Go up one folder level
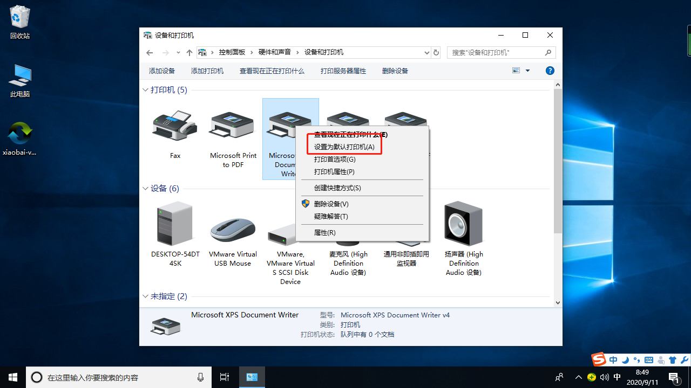This screenshot has width=691, height=388. pyautogui.click(x=189, y=52)
